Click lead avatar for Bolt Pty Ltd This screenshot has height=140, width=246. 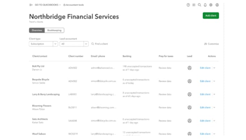190,68
